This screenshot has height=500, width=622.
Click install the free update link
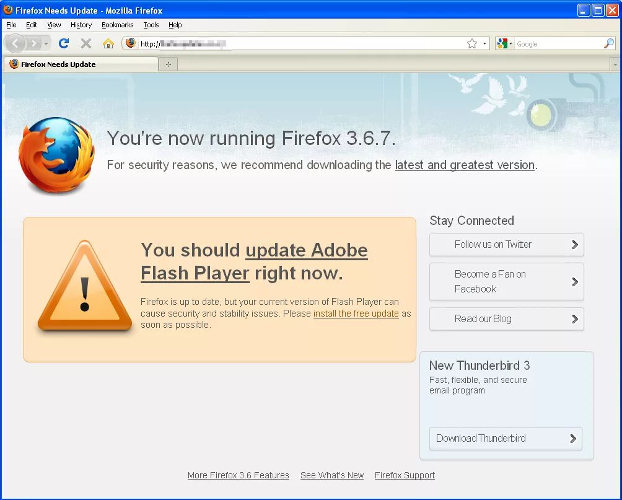pos(356,314)
